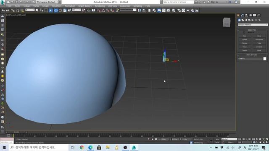Open the reference coordinate system dropdown
This screenshot has height=151, width=269.
click(x=76, y=10)
